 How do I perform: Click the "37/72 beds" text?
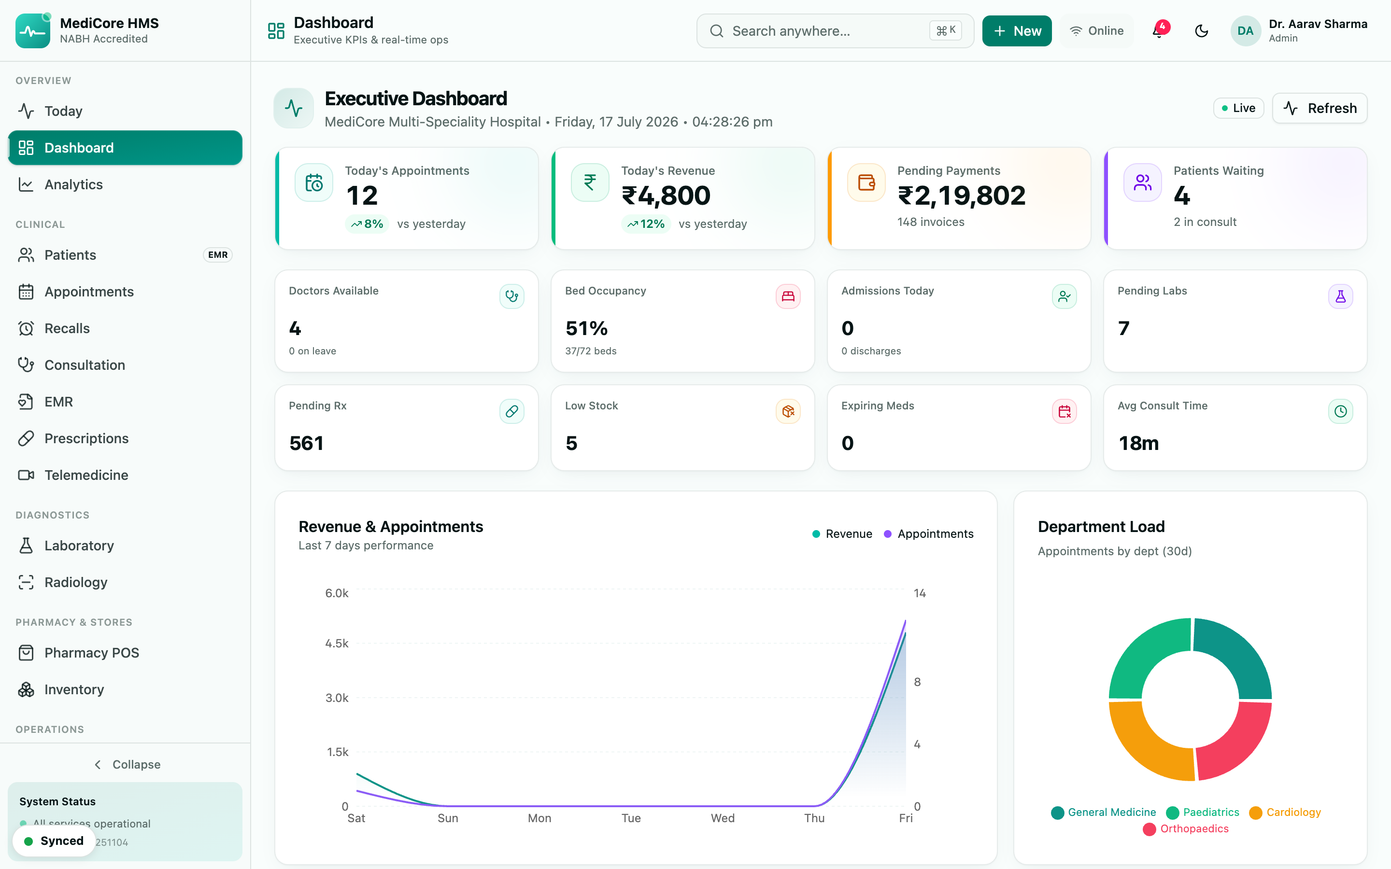coord(590,351)
